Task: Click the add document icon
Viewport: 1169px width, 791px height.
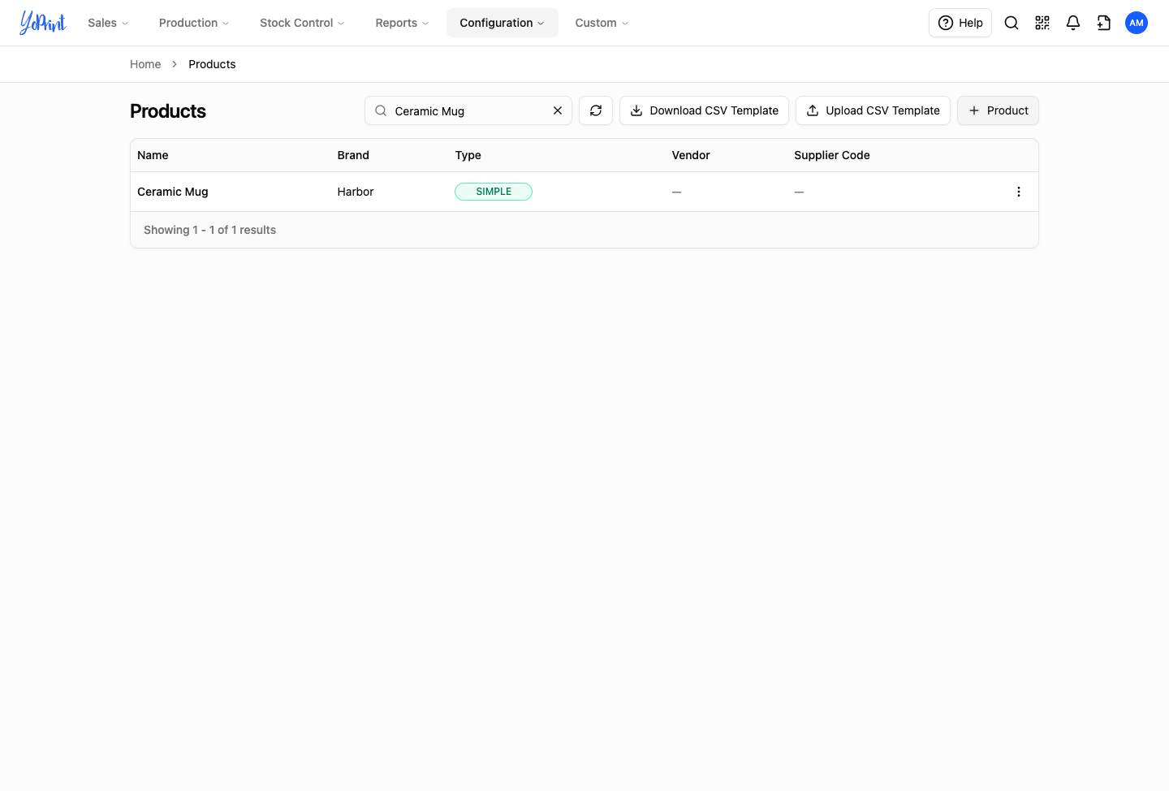Action: 1104,23
